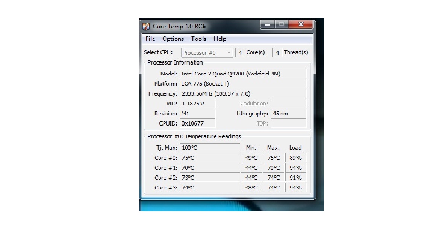
Task: Click the Select CPU: label
Action: point(158,52)
